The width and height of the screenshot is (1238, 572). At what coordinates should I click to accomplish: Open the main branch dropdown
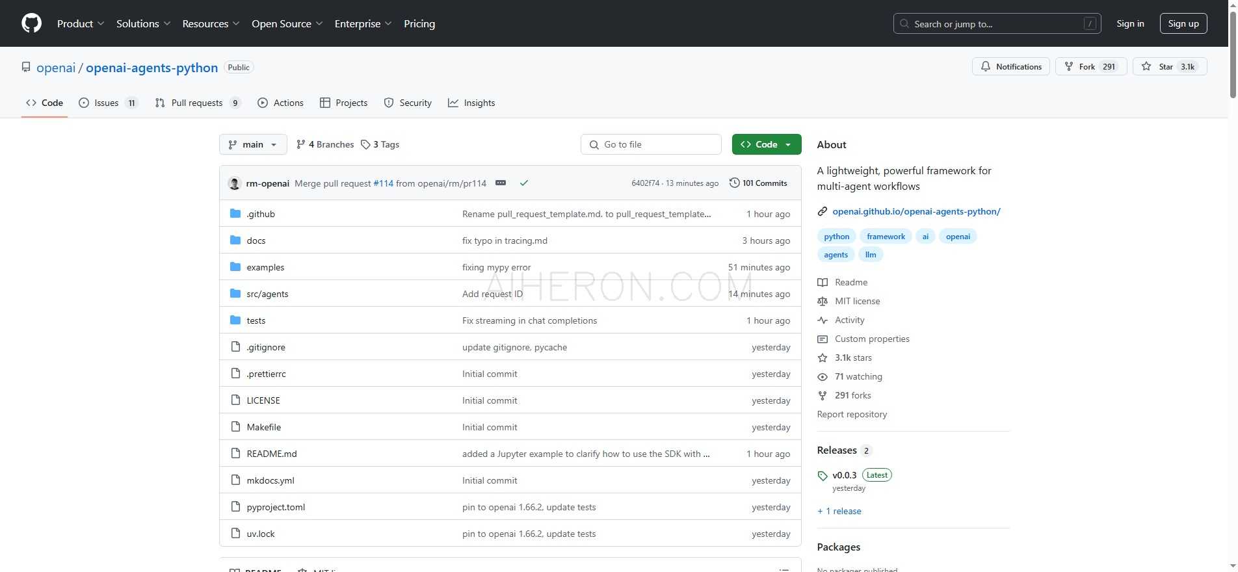[253, 144]
